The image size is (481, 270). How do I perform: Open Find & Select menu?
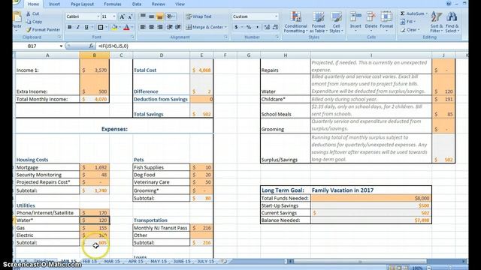(x=452, y=22)
